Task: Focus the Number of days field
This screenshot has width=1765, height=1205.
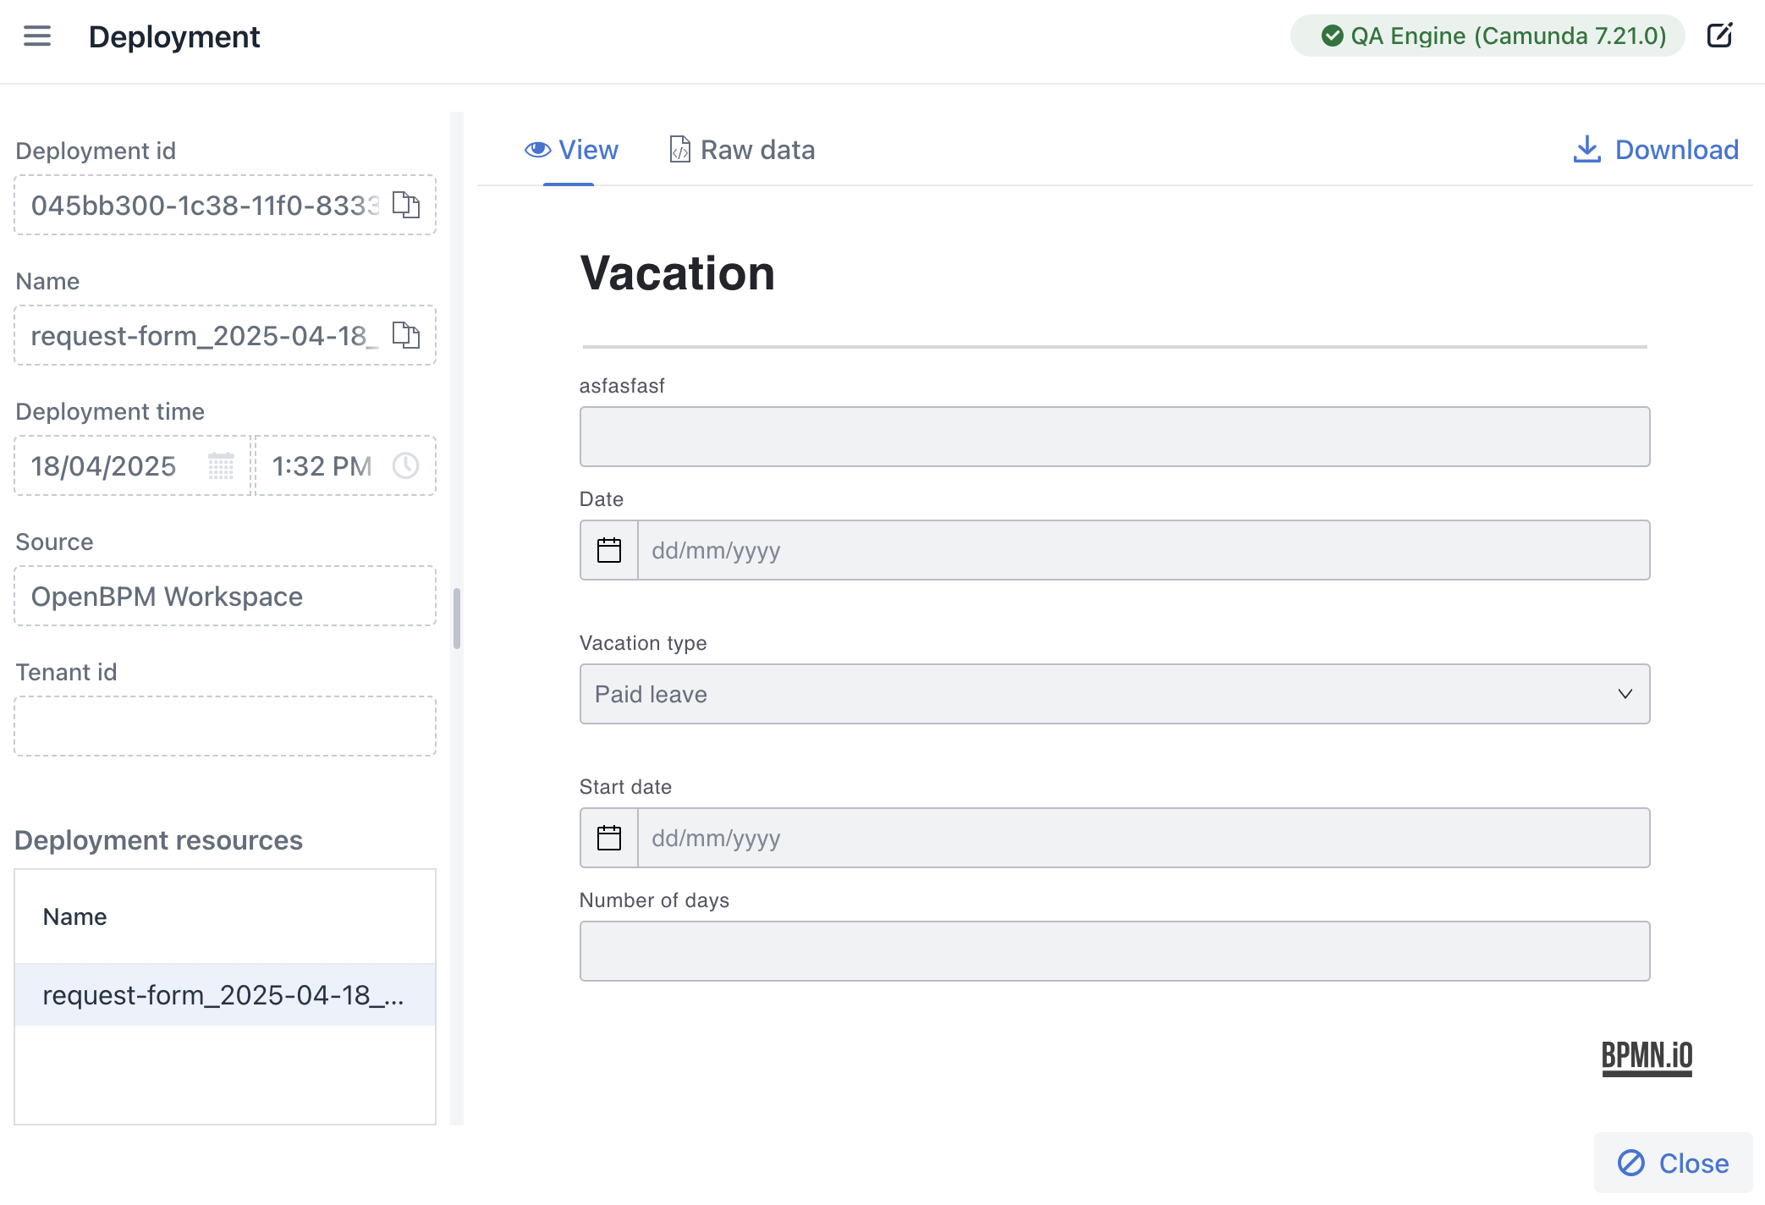Action: [1114, 951]
